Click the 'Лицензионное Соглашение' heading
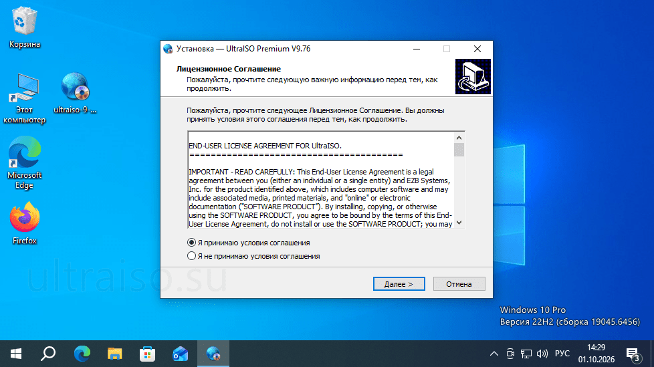The image size is (654, 367). tap(229, 69)
